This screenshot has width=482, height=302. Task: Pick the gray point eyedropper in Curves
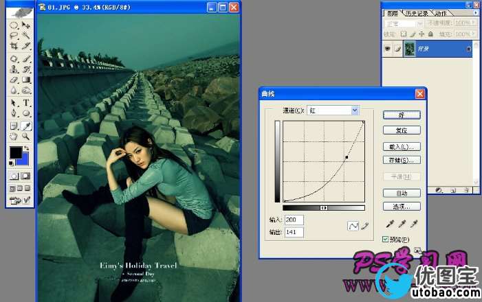click(402, 224)
